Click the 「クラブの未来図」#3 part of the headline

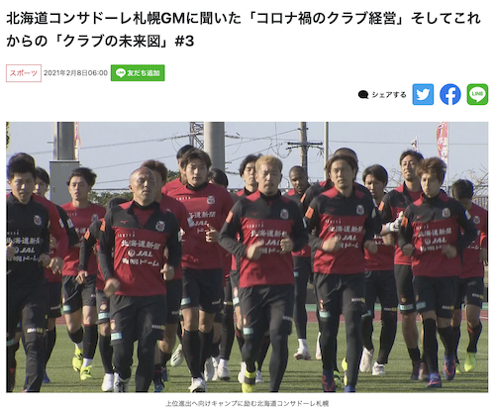tap(124, 42)
